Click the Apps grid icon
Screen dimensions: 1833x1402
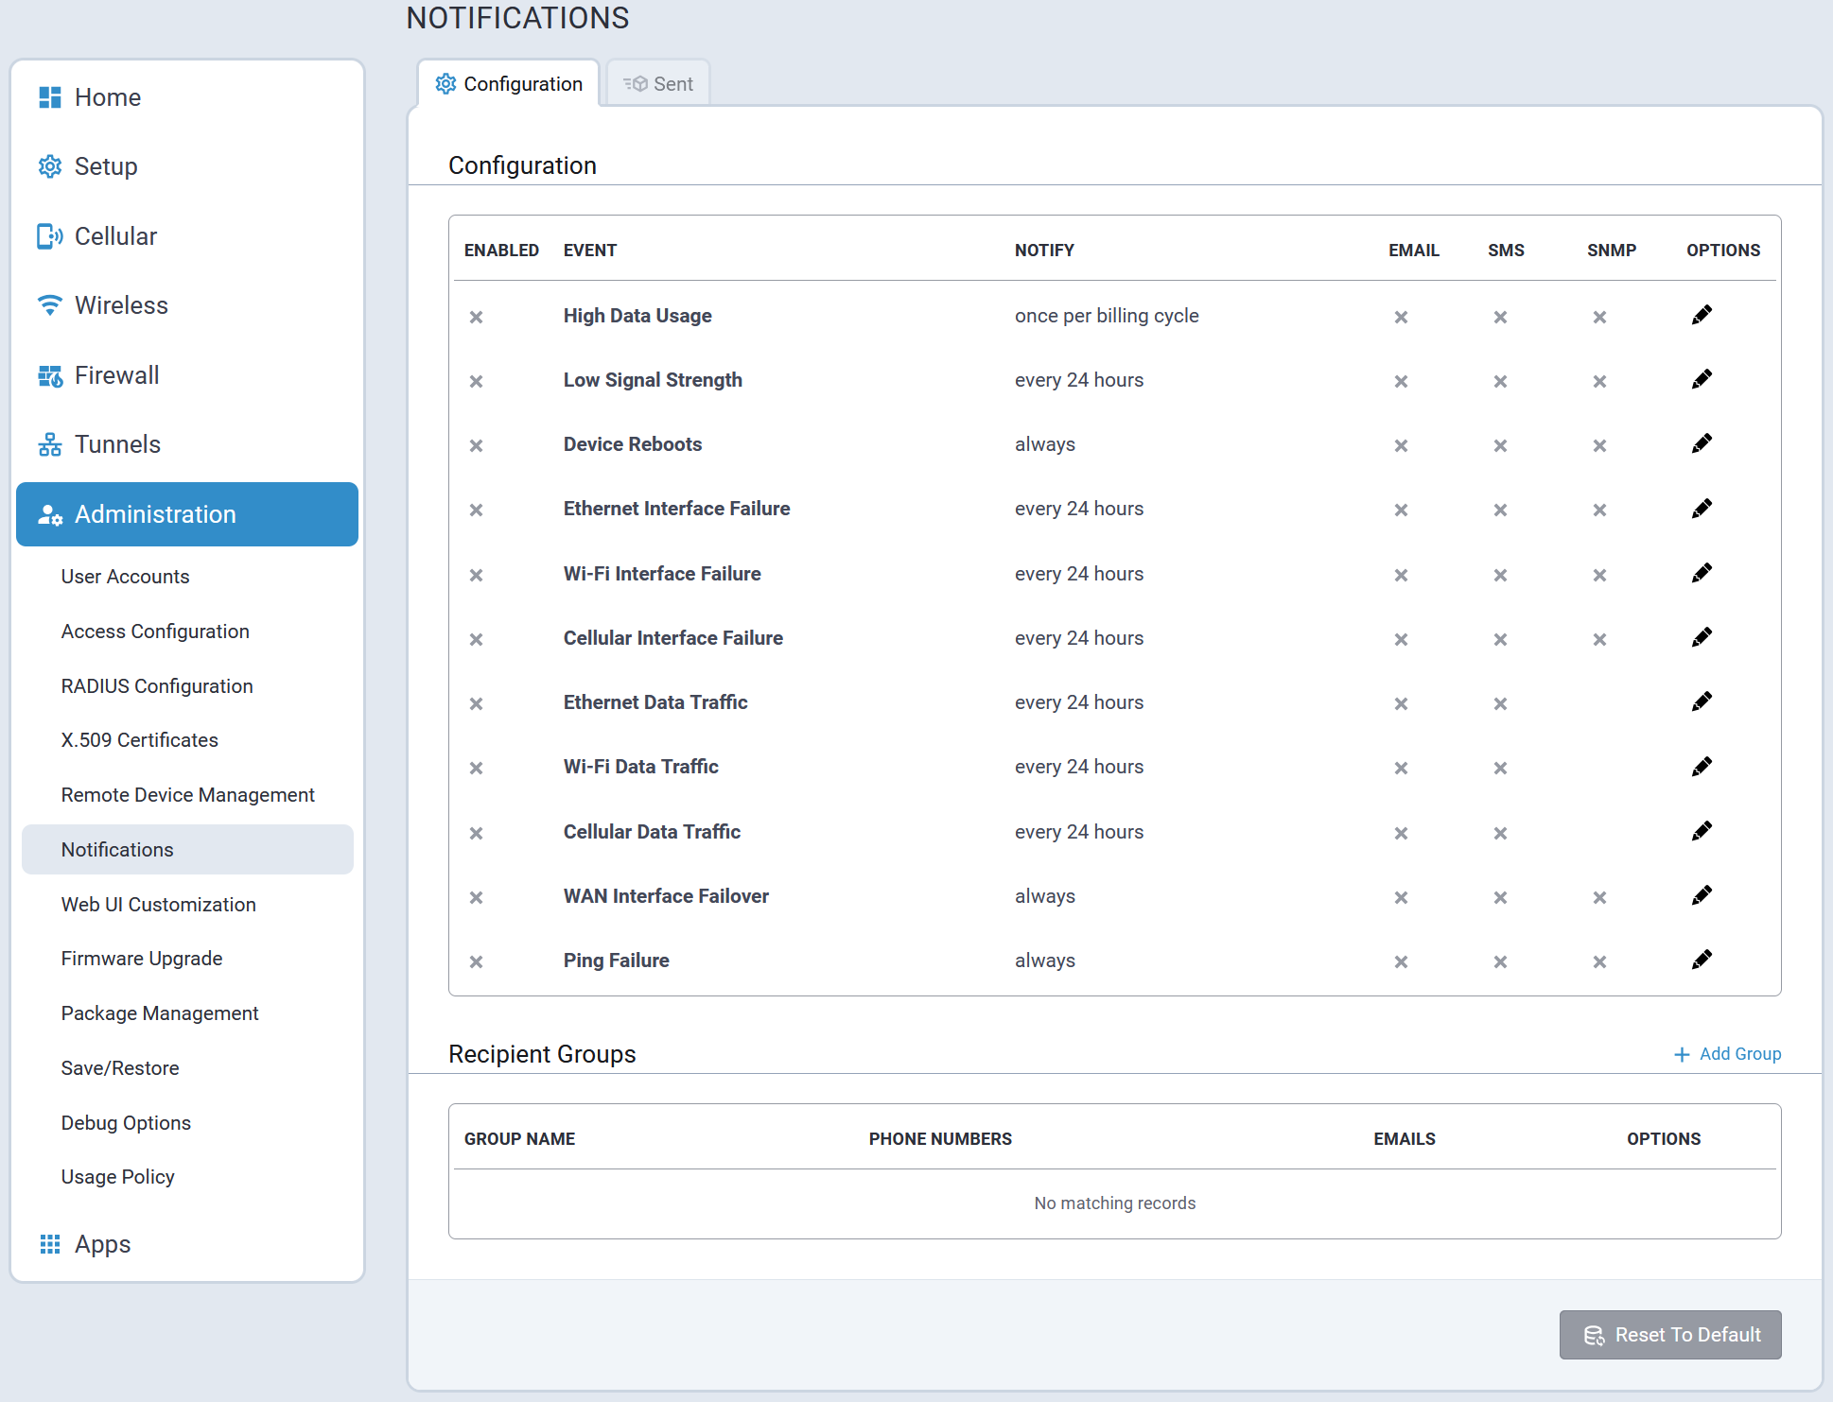[x=49, y=1244]
